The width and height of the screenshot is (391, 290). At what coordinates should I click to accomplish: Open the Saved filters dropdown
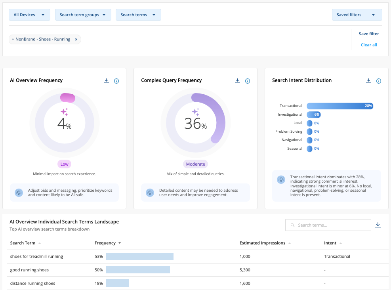(x=357, y=15)
